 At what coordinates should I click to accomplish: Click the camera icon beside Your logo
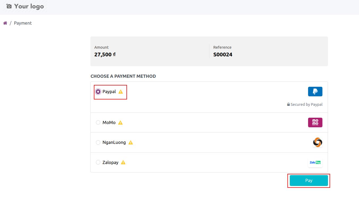9,6
